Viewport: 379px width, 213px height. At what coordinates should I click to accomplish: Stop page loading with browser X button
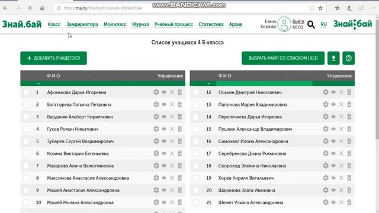pyautogui.click(x=30, y=8)
